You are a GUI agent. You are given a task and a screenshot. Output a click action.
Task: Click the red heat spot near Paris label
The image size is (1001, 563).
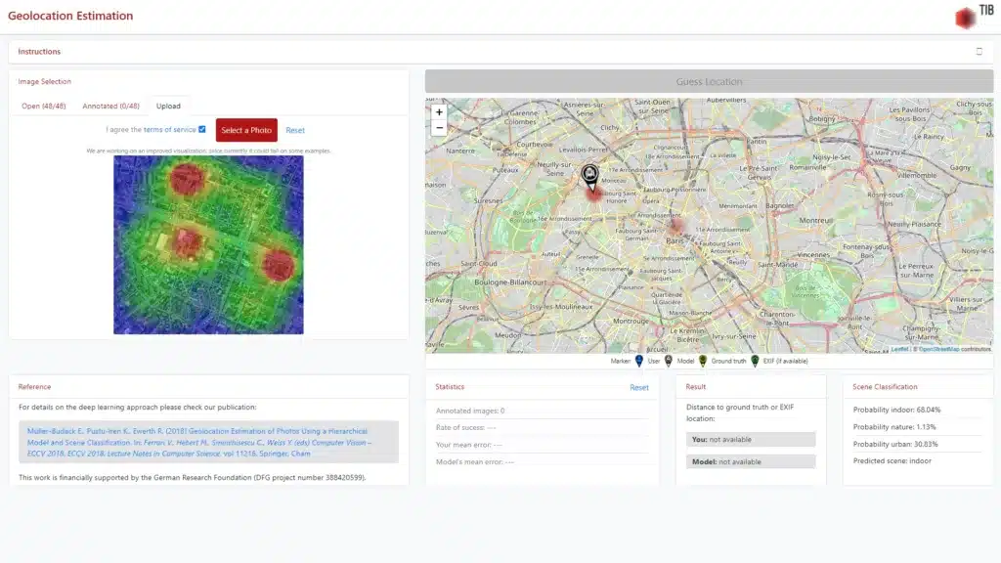[675, 226]
